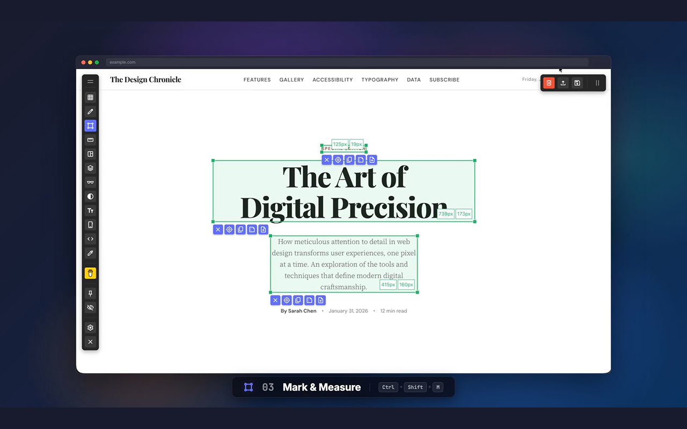Remove the headline measurement marker
This screenshot has width=687, height=429.
(x=217, y=230)
